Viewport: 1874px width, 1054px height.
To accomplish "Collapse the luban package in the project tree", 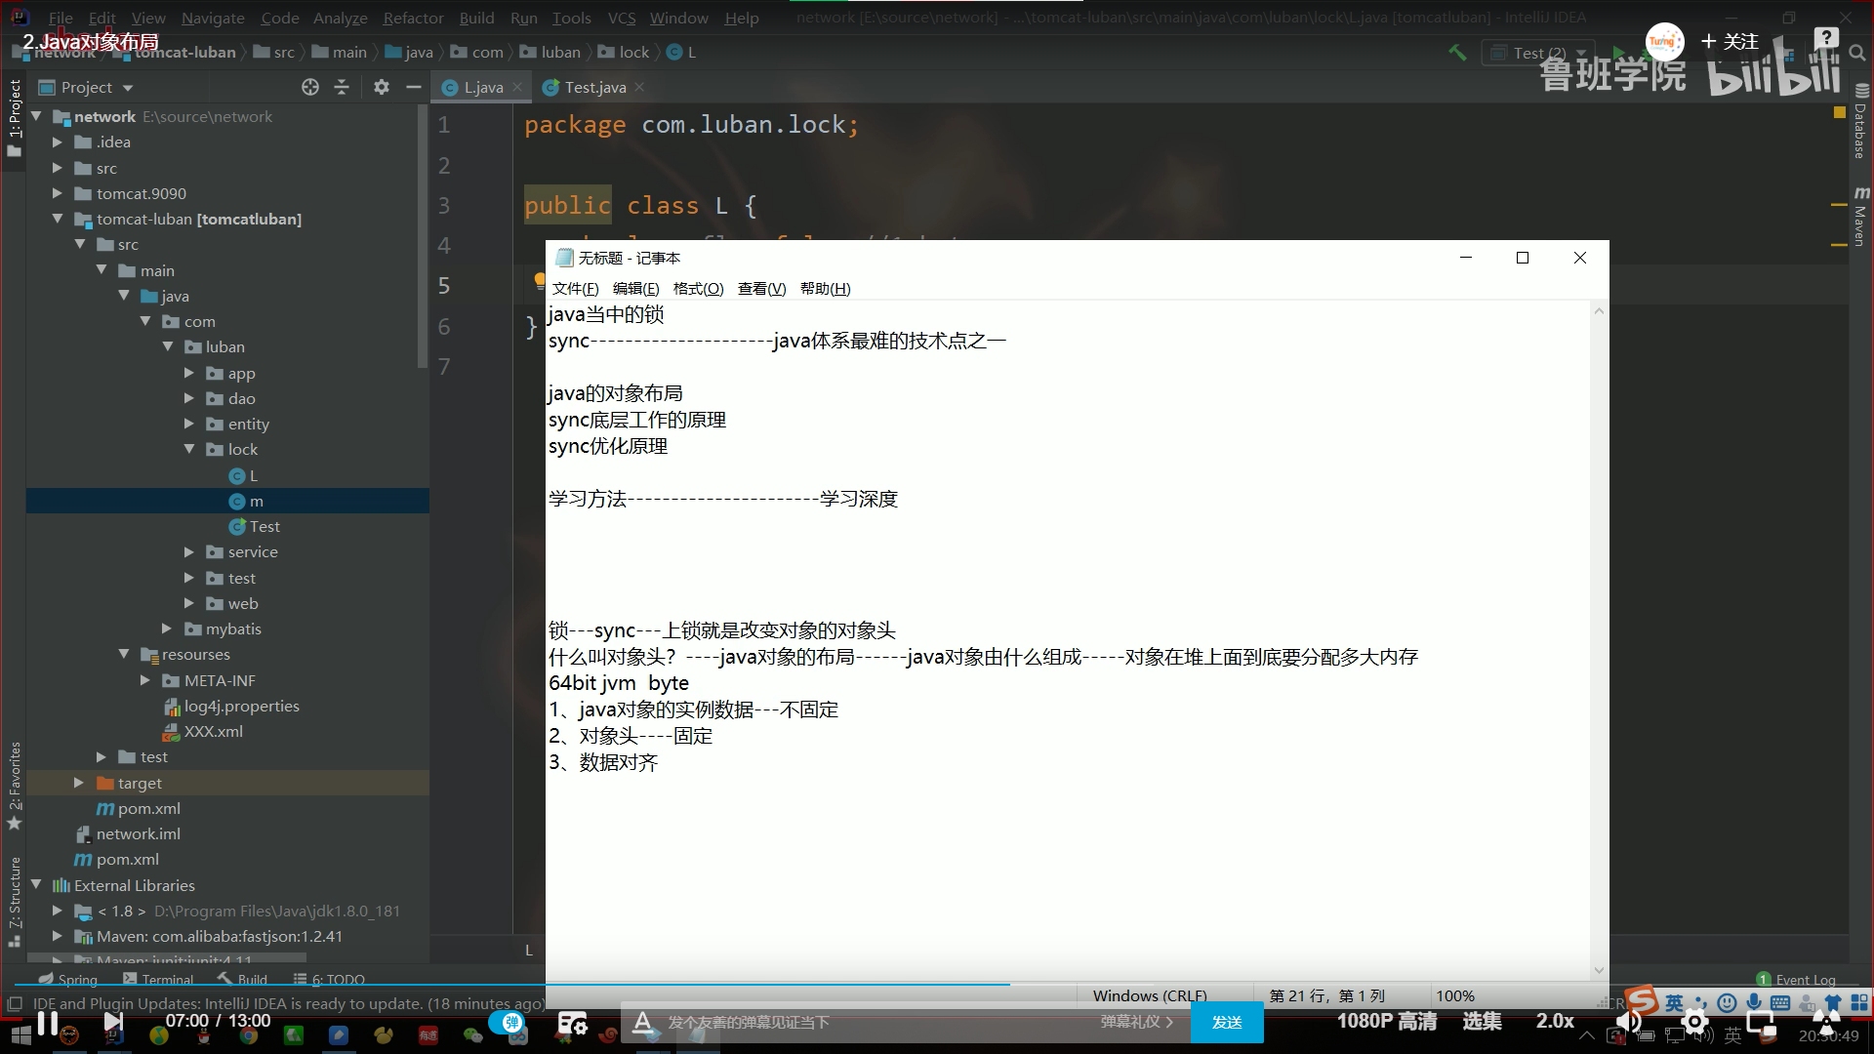I will coord(168,346).
